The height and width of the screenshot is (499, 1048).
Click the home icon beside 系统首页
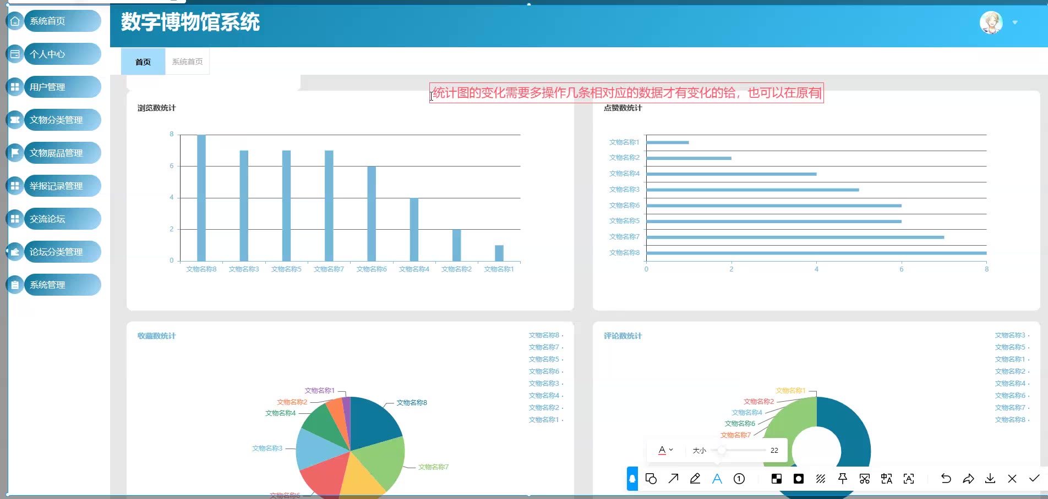15,21
